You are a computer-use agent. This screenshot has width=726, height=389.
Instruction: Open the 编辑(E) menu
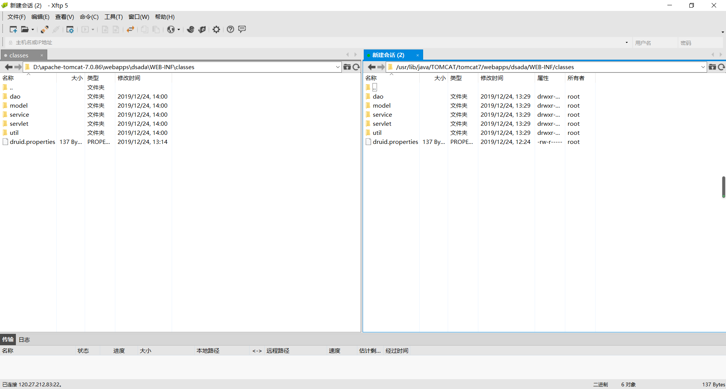(x=40, y=17)
